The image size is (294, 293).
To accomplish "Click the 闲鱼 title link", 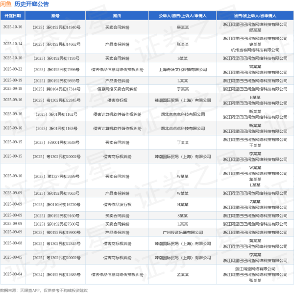I will tap(6, 4).
